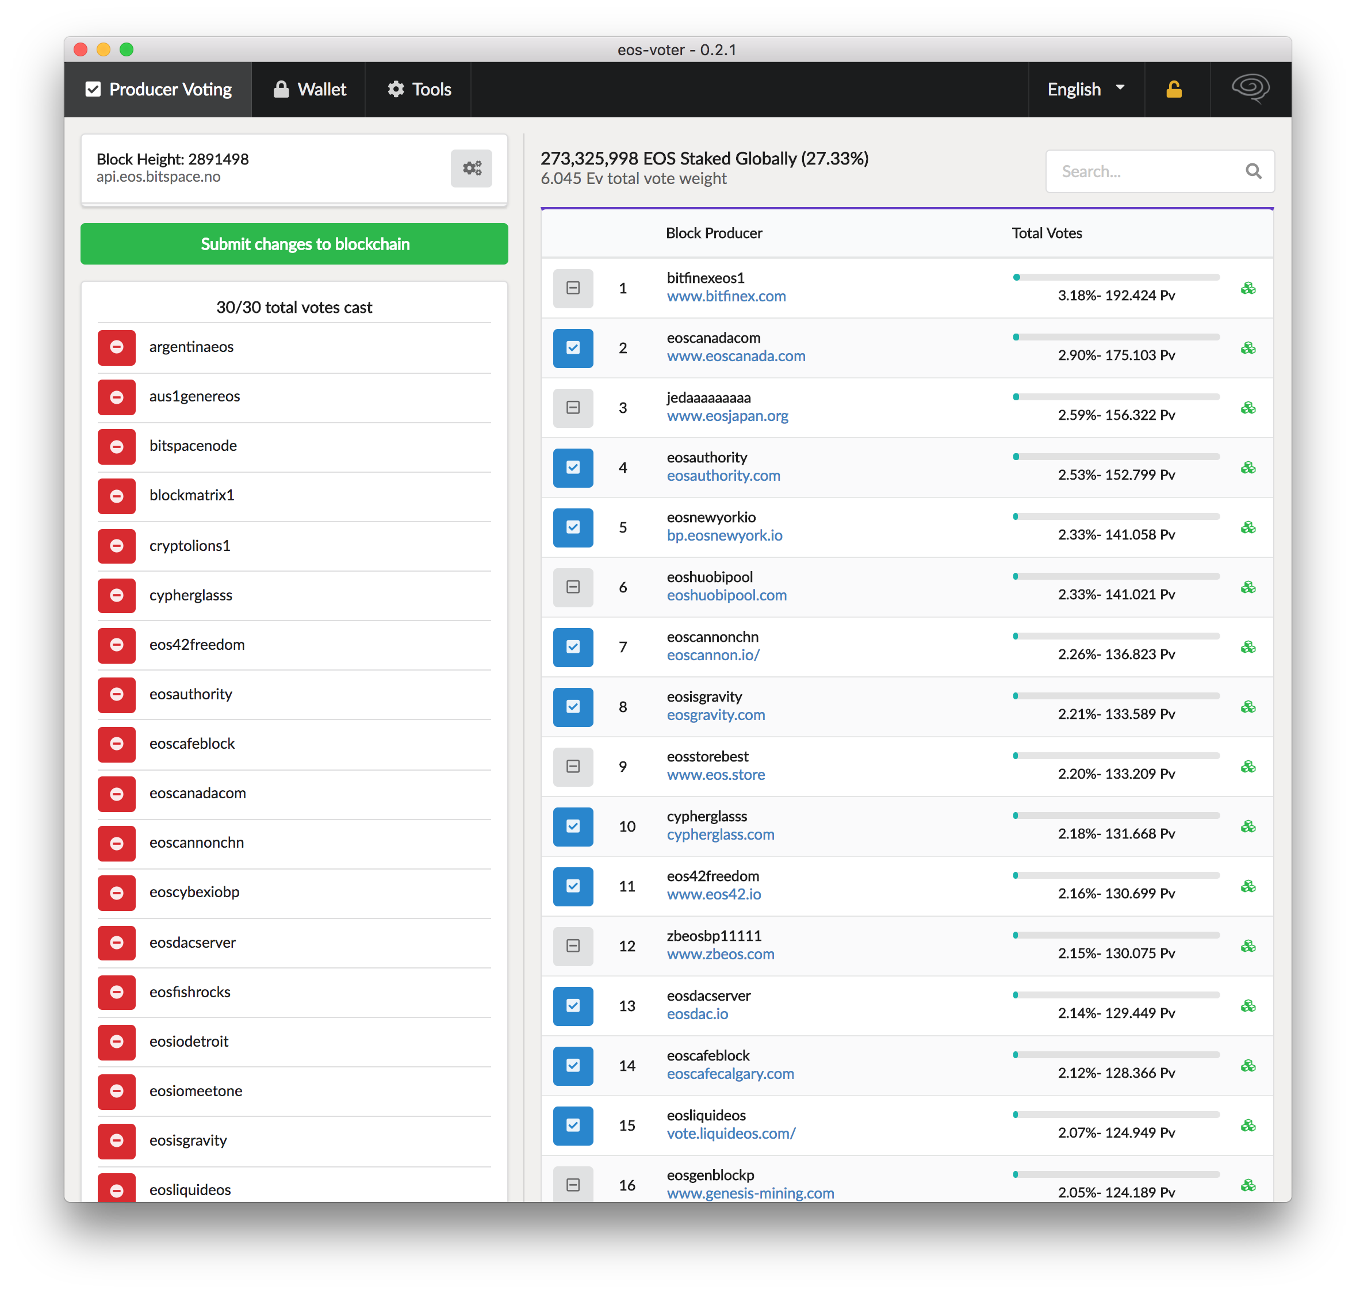Viewport: 1356px width, 1294px height.
Task: Click vote progress bar for eosauthority
Action: tap(1116, 457)
